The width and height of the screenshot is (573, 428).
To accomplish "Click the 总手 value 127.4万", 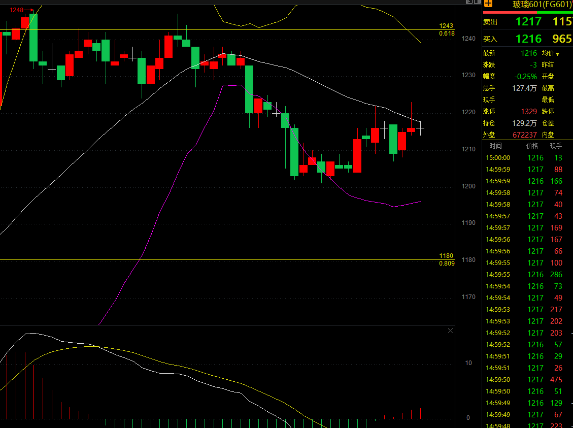I will (x=524, y=88).
